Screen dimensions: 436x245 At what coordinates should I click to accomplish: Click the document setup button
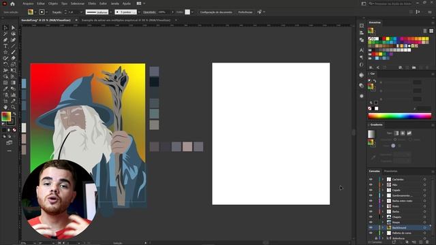tap(216, 12)
